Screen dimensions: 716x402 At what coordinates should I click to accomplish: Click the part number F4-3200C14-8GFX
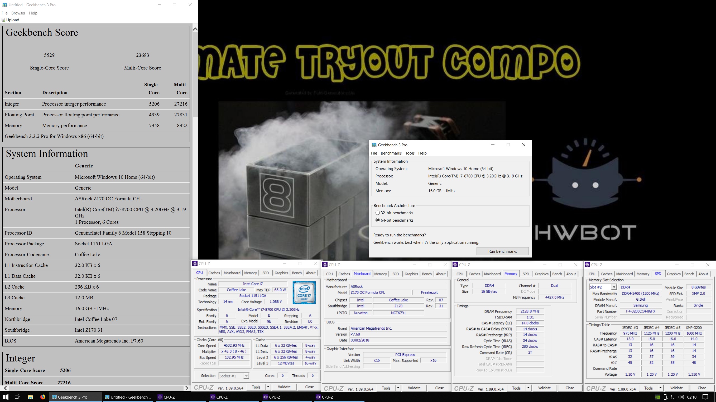tap(640, 311)
